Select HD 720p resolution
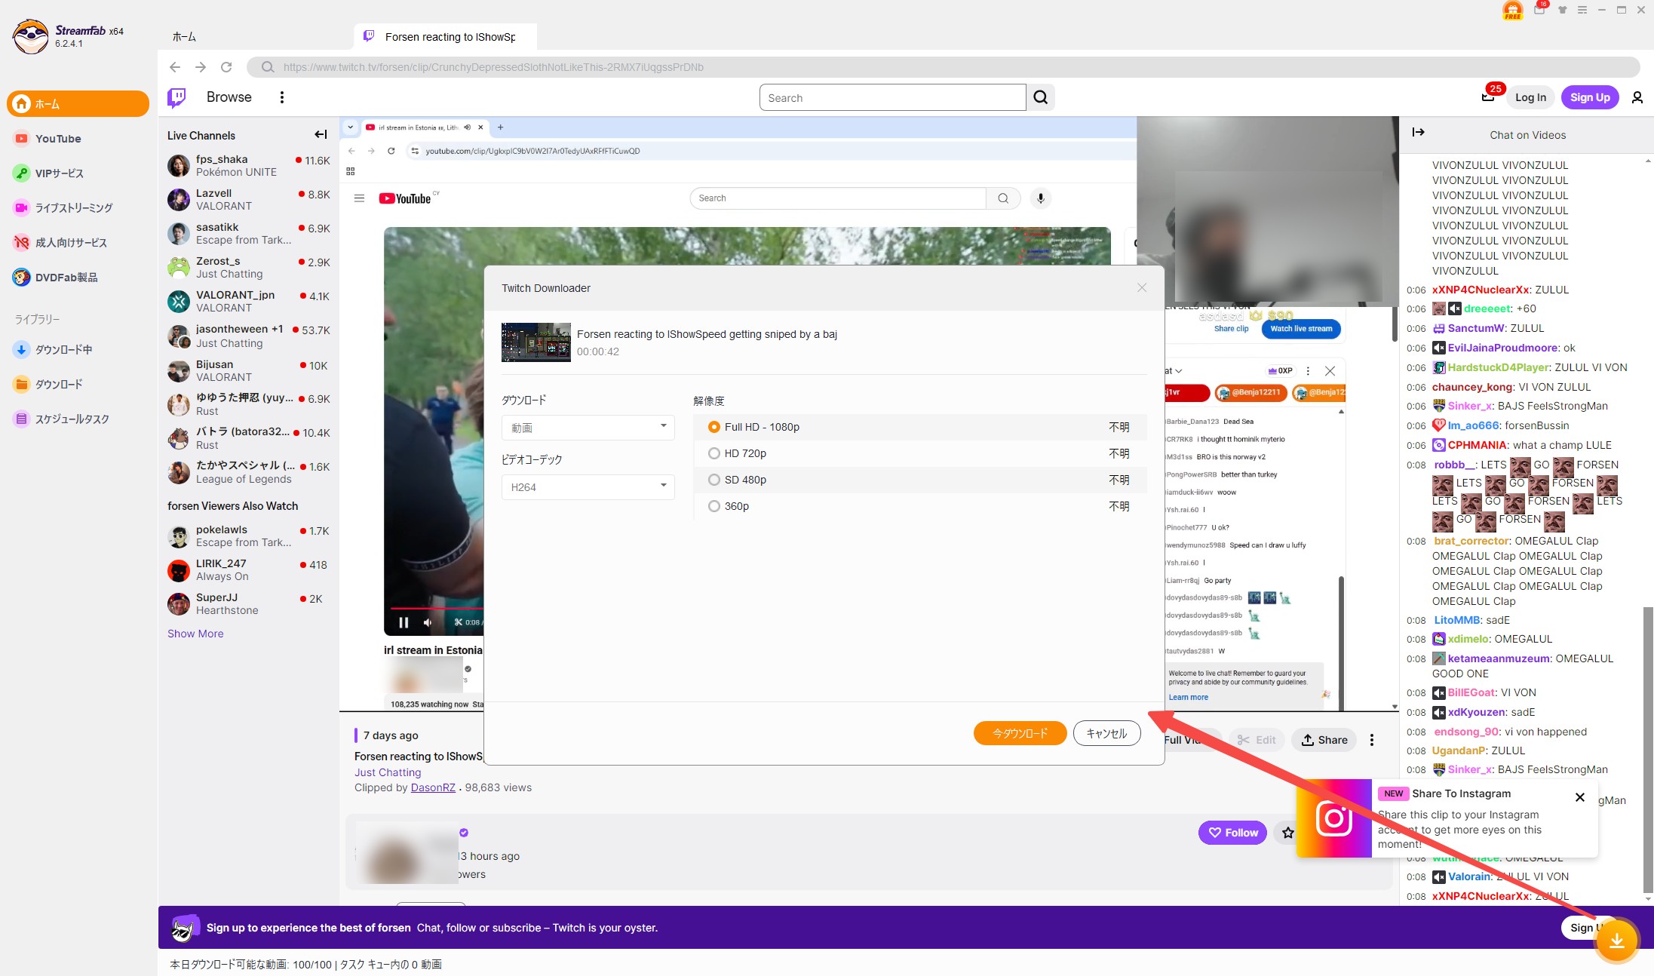The height and width of the screenshot is (976, 1654). click(x=920, y=453)
